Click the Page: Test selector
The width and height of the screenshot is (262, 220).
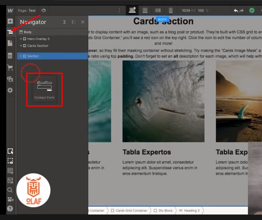click(x=27, y=10)
